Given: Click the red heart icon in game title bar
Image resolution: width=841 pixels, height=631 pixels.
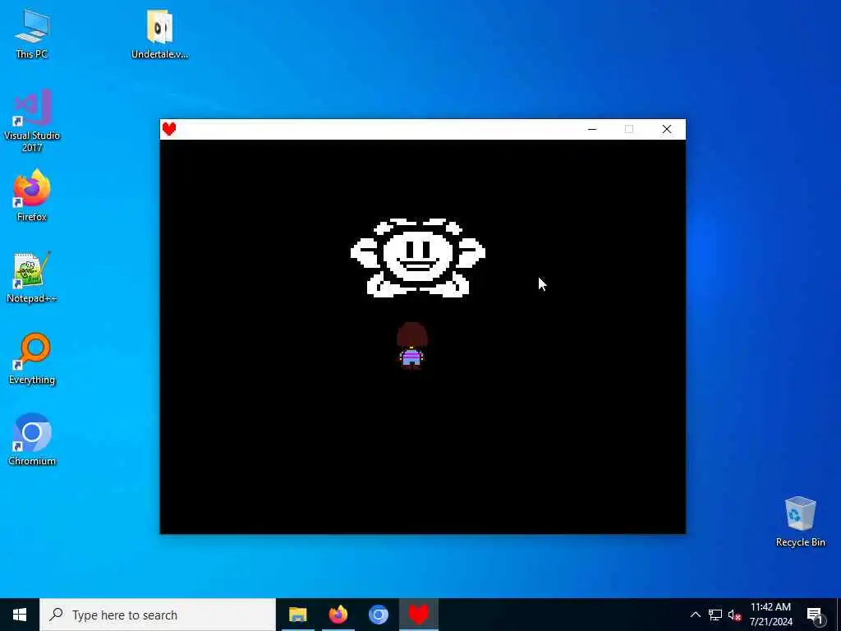Looking at the screenshot, I should coord(169,129).
